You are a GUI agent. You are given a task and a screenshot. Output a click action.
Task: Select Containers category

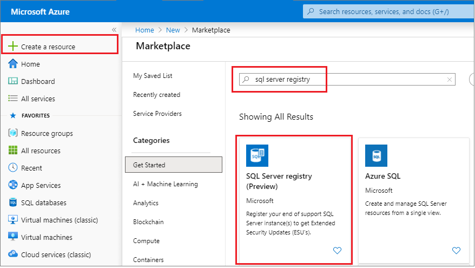click(x=148, y=260)
